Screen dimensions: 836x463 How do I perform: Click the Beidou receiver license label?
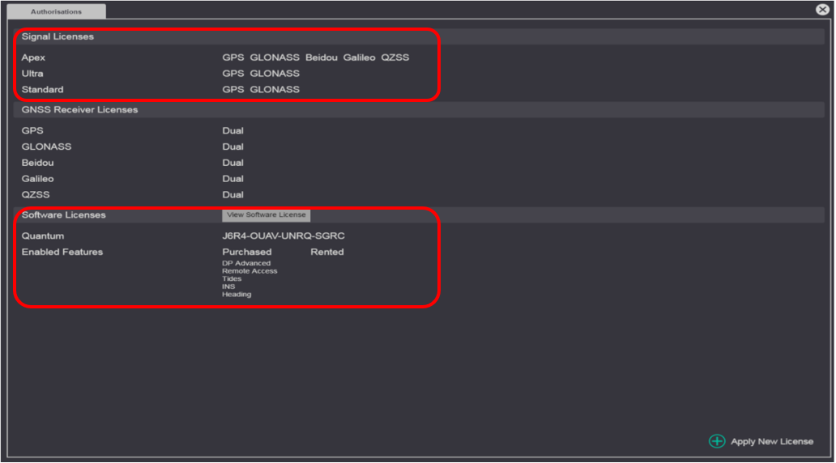[37, 163]
